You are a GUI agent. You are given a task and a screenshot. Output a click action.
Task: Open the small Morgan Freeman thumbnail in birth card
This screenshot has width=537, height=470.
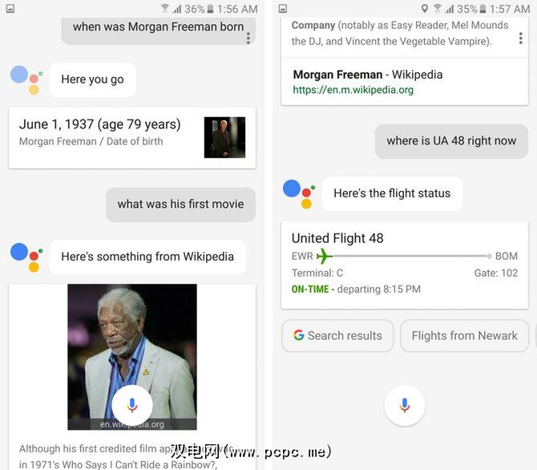(x=224, y=137)
